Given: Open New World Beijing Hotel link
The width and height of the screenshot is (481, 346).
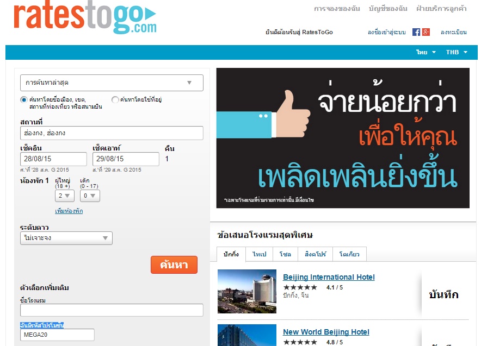Looking at the screenshot, I should [326, 332].
